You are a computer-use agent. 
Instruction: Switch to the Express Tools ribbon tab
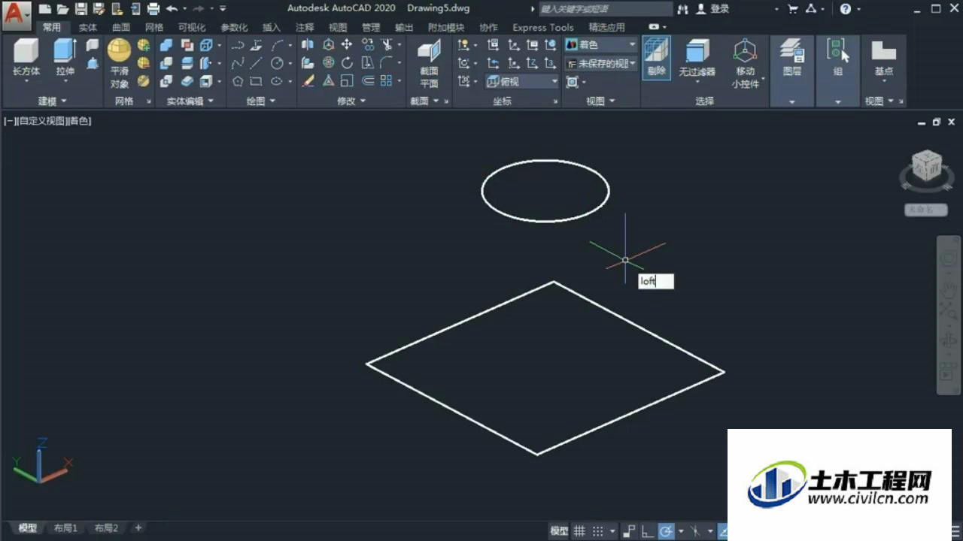543,27
